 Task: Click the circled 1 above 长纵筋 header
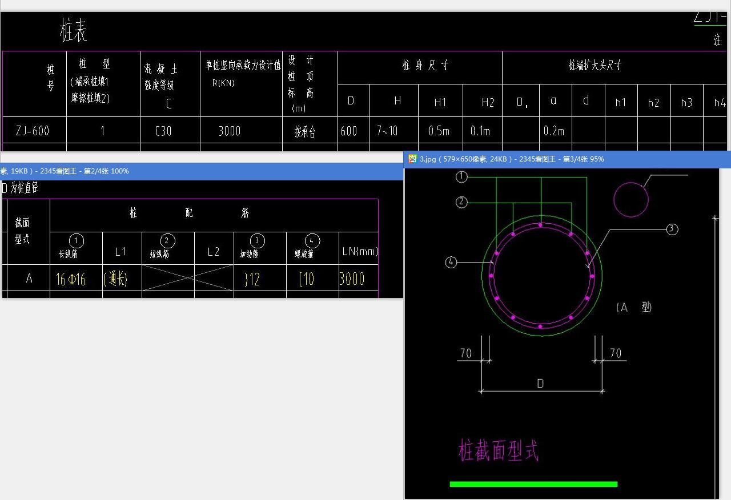pos(76,241)
